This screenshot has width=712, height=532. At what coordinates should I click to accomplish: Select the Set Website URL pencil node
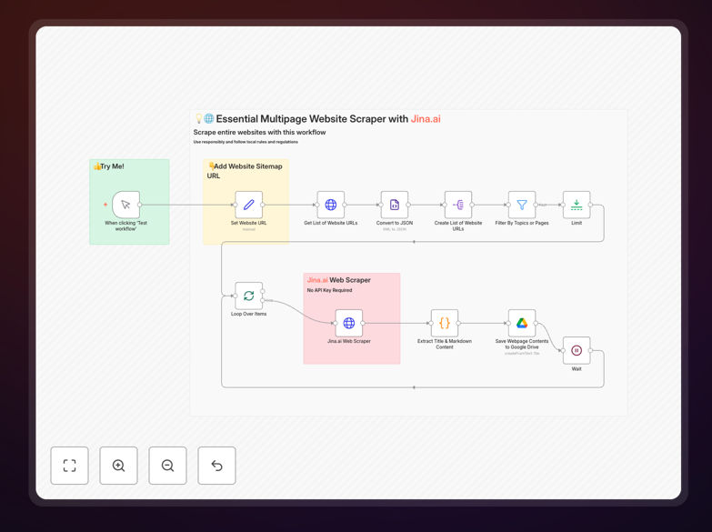249,205
